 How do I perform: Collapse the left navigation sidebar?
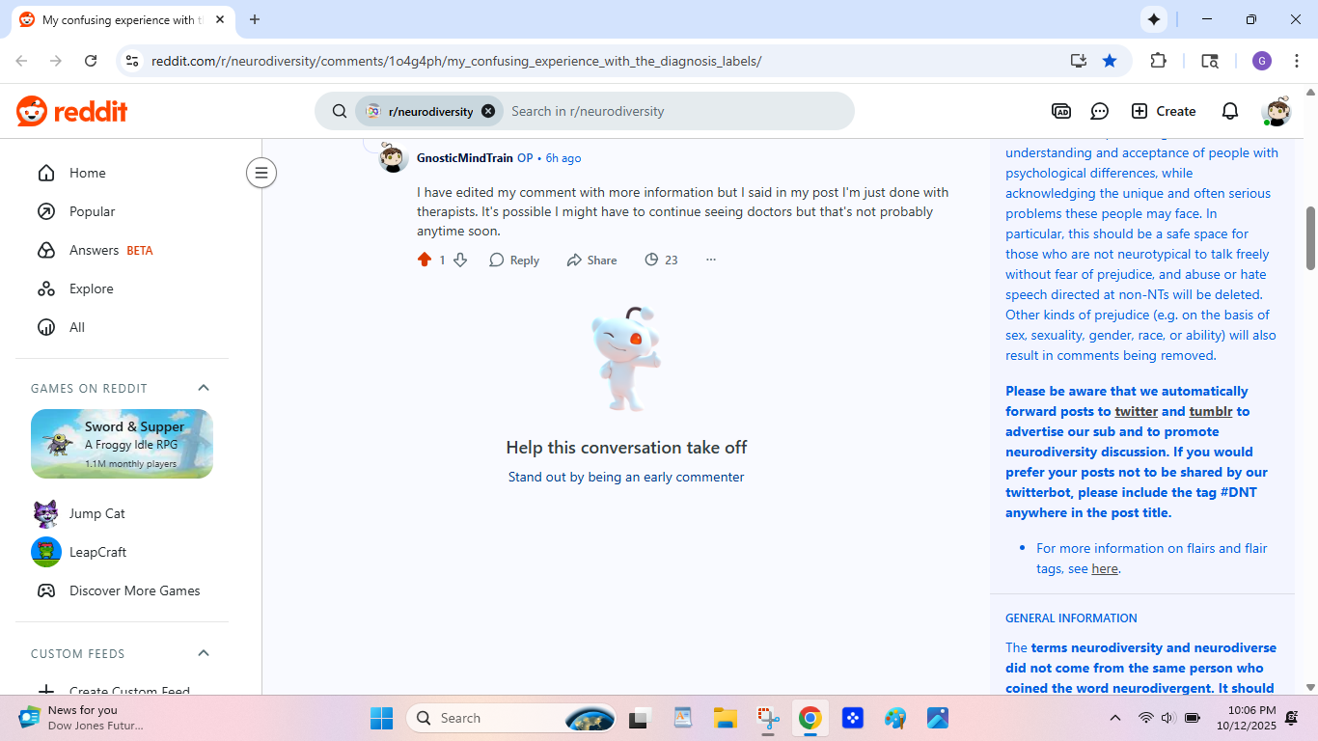click(261, 173)
